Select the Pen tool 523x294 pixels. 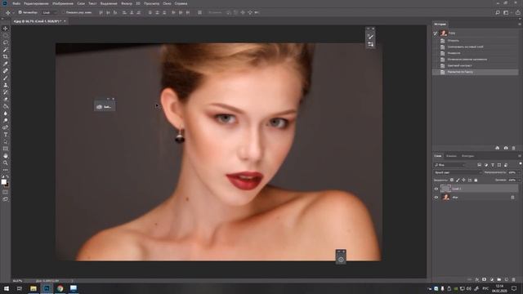coord(6,127)
